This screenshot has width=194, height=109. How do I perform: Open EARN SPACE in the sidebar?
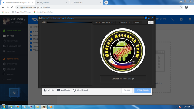pos(10,64)
